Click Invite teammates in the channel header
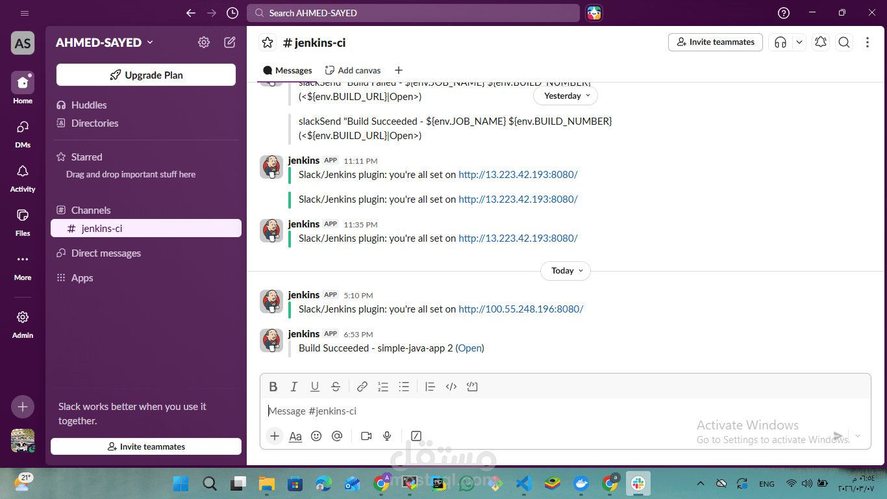This screenshot has width=887, height=499. 716,42
